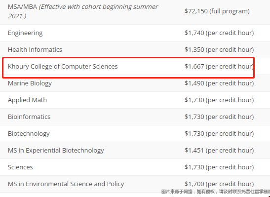This screenshot has width=270, height=197.
Task: Click Marine Biology's $1,490 rate
Action: pyautogui.click(x=219, y=83)
